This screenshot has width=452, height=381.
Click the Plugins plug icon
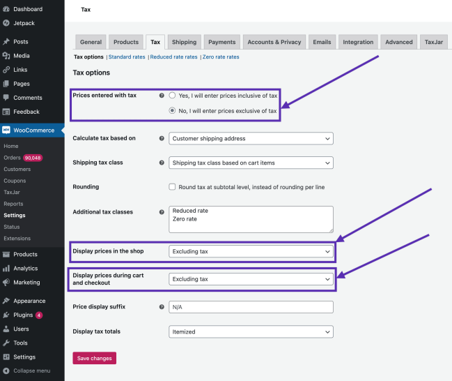6,315
